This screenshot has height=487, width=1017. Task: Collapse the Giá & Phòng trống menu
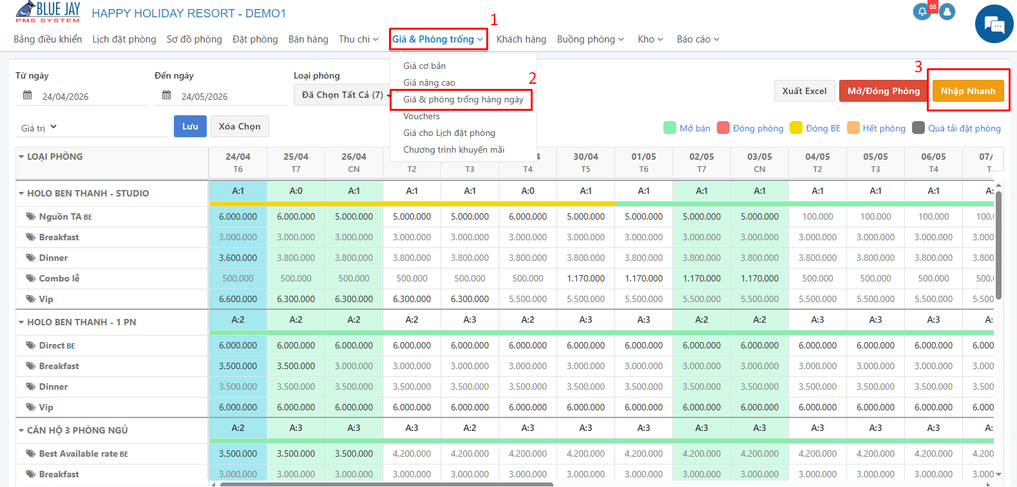coord(438,39)
